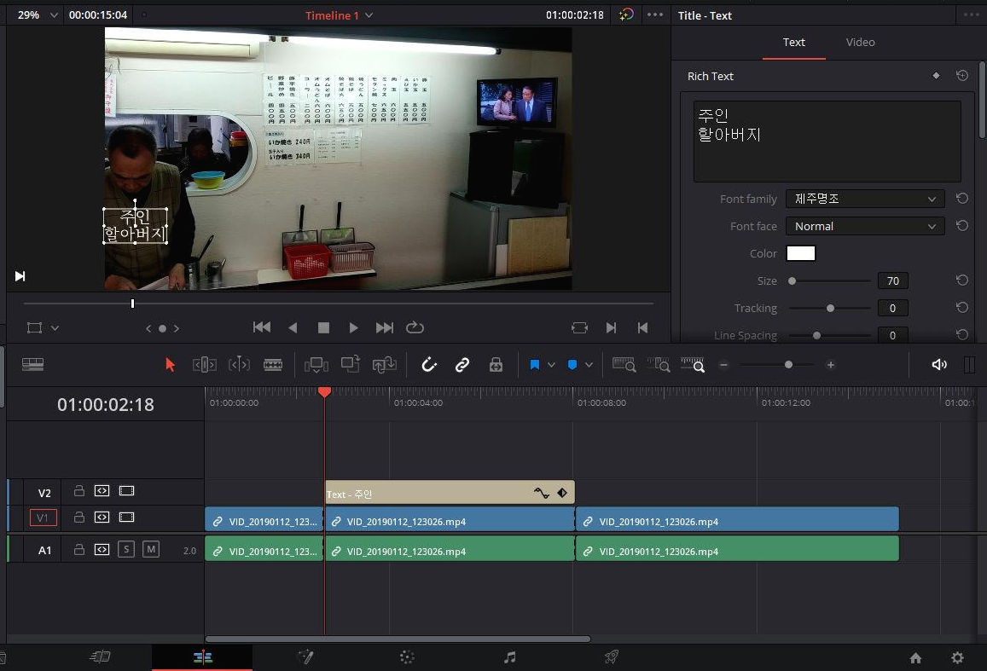This screenshot has width=987, height=671.
Task: Click Replace Clip toolbar icon
Action: pos(384,365)
